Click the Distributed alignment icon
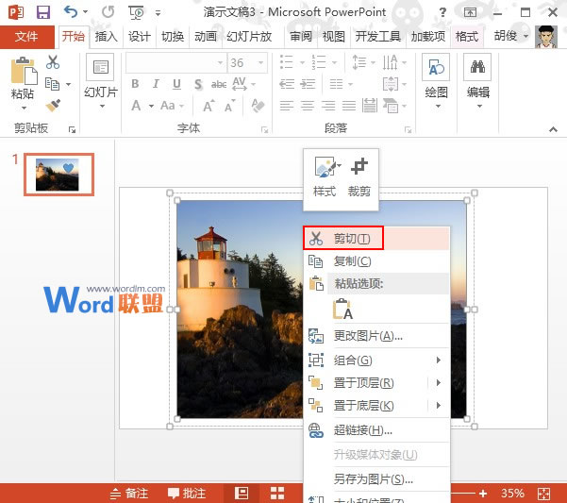Image resolution: width=567 pixels, height=503 pixels. [x=370, y=106]
